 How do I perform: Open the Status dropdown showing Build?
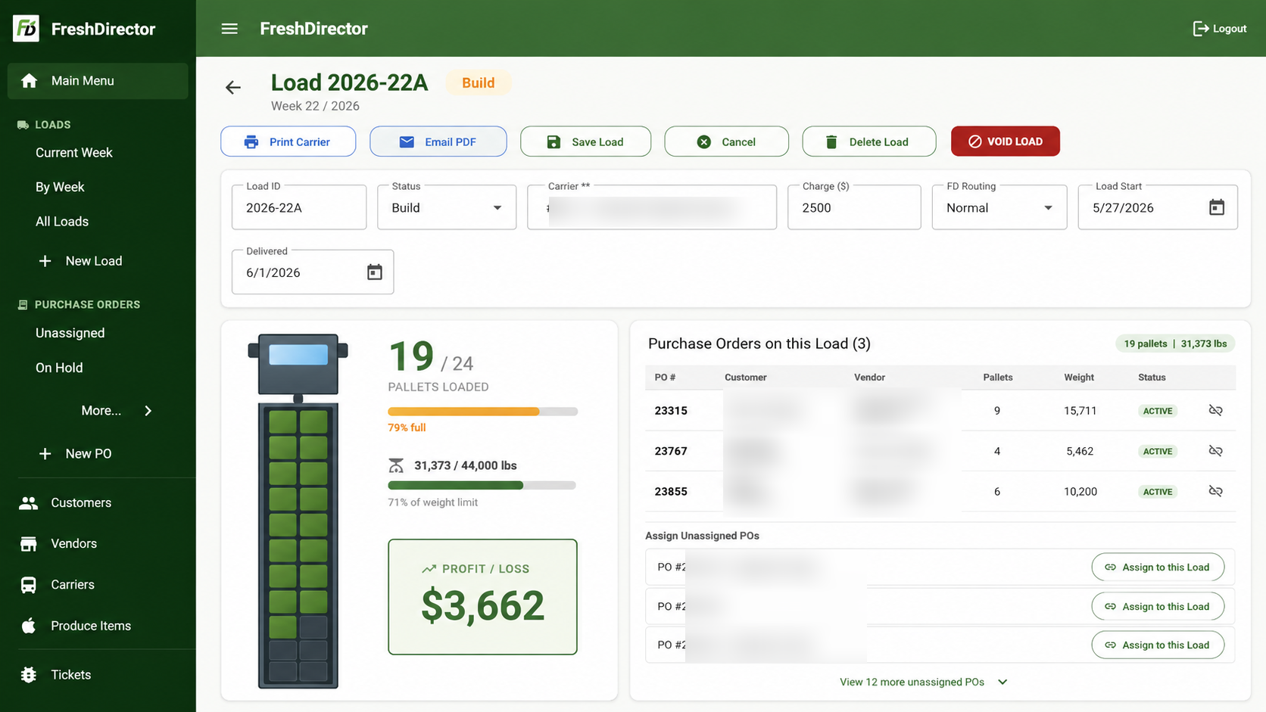click(447, 207)
